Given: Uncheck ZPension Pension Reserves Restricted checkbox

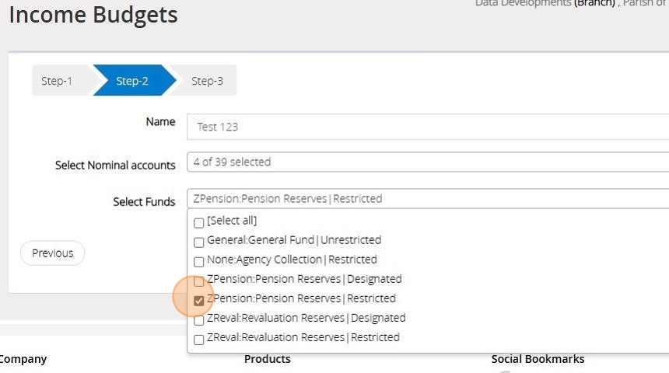Looking at the screenshot, I should [x=199, y=300].
